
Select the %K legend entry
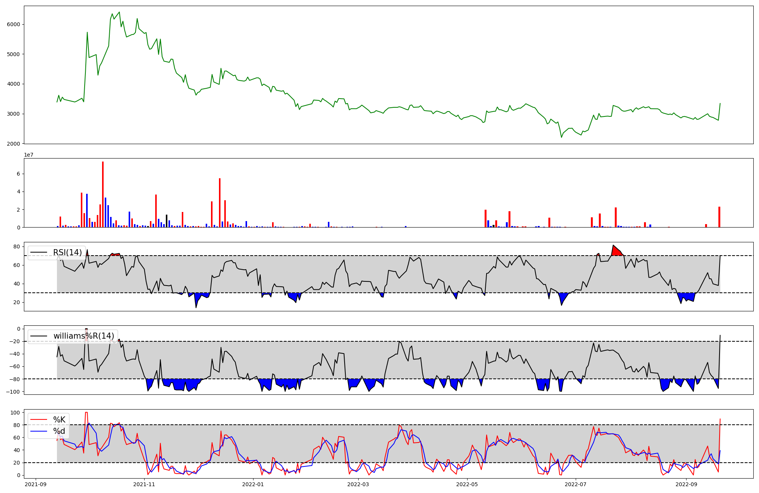pyautogui.click(x=59, y=420)
